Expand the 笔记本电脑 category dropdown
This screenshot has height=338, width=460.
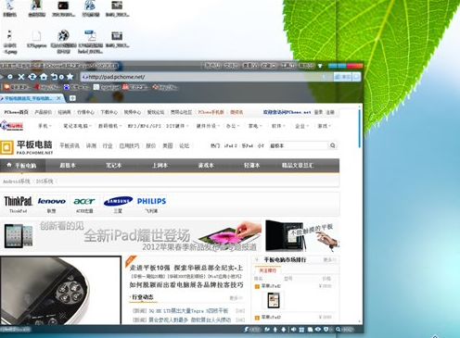[x=78, y=126]
